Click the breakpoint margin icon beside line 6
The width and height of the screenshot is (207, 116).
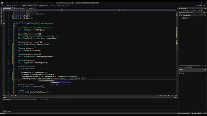pos(4,24)
